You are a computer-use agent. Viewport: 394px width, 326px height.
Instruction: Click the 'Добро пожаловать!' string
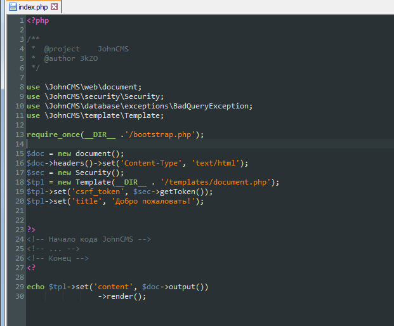pos(153,201)
